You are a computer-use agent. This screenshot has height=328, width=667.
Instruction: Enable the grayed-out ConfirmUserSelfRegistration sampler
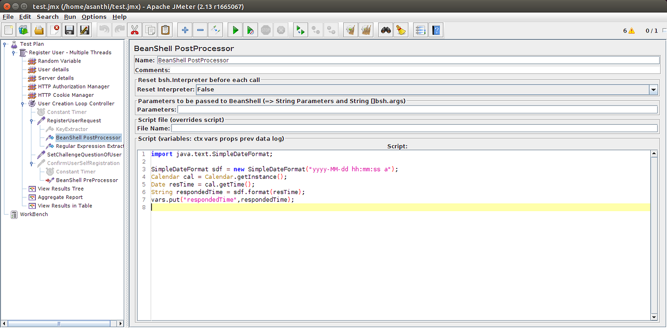point(85,163)
